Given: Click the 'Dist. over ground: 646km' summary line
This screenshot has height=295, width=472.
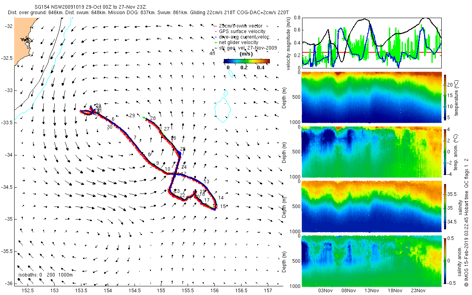Looking at the screenshot, I should pos(148,13).
